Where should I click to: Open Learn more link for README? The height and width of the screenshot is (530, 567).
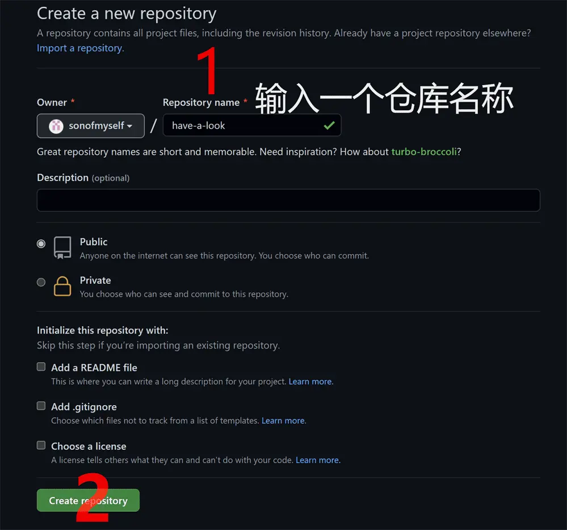(x=310, y=381)
